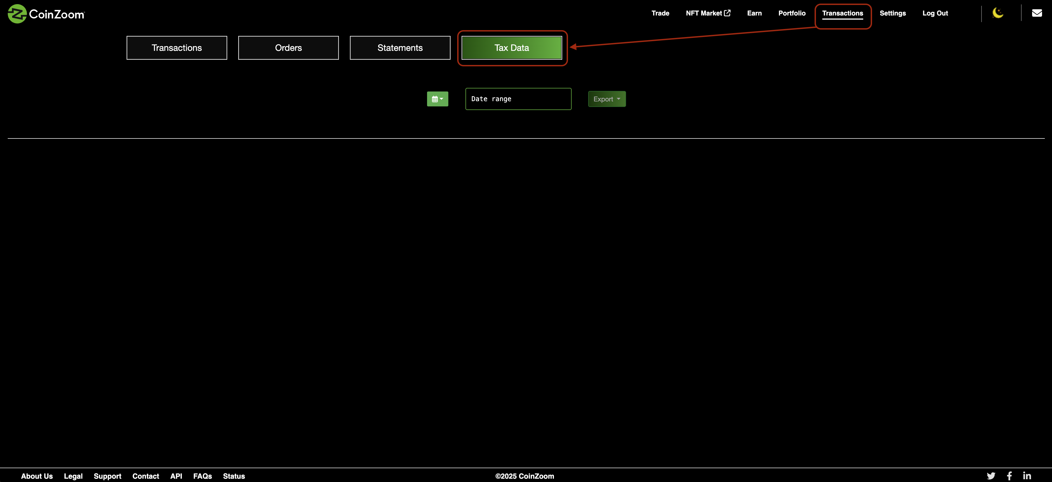This screenshot has width=1052, height=482.
Task: Open the FAQs footer link
Action: 202,476
